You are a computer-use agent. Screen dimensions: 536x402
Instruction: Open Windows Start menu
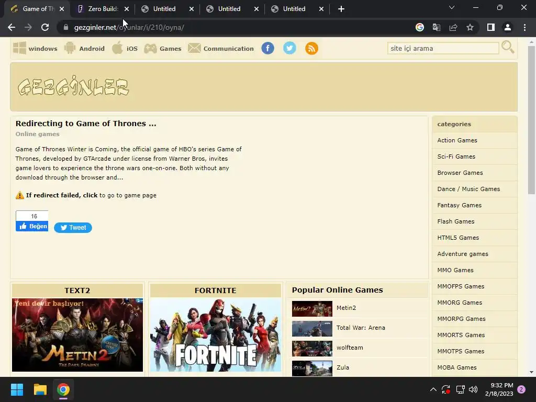click(17, 389)
